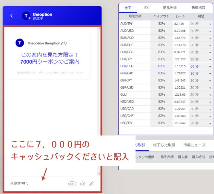Select the highlighted EUR/USD symbol
Screen dimensions: 214x194
pos(127,66)
